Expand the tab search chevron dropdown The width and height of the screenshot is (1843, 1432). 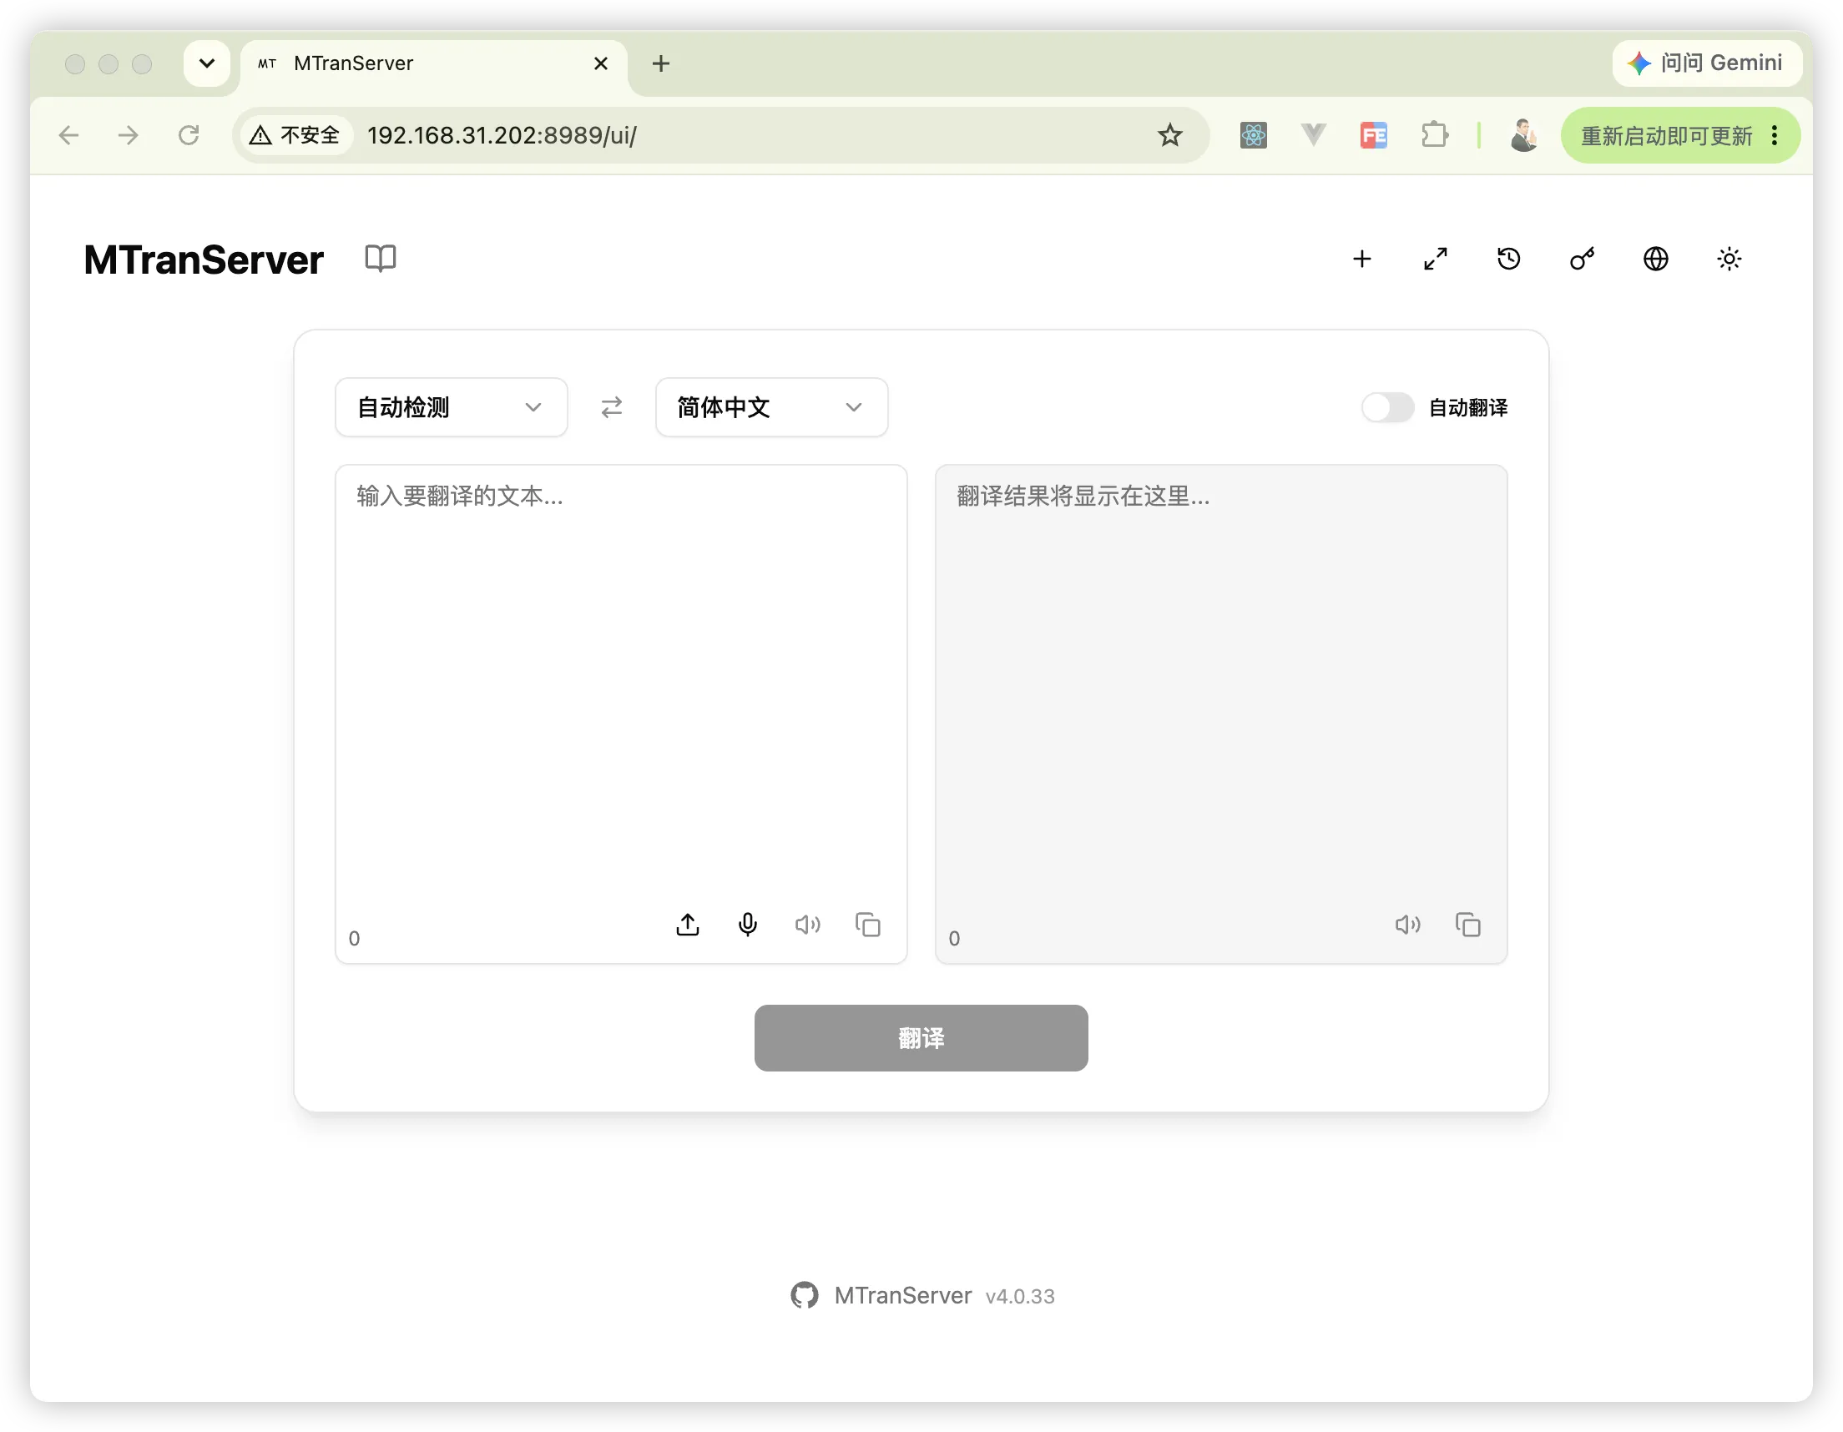tap(207, 63)
